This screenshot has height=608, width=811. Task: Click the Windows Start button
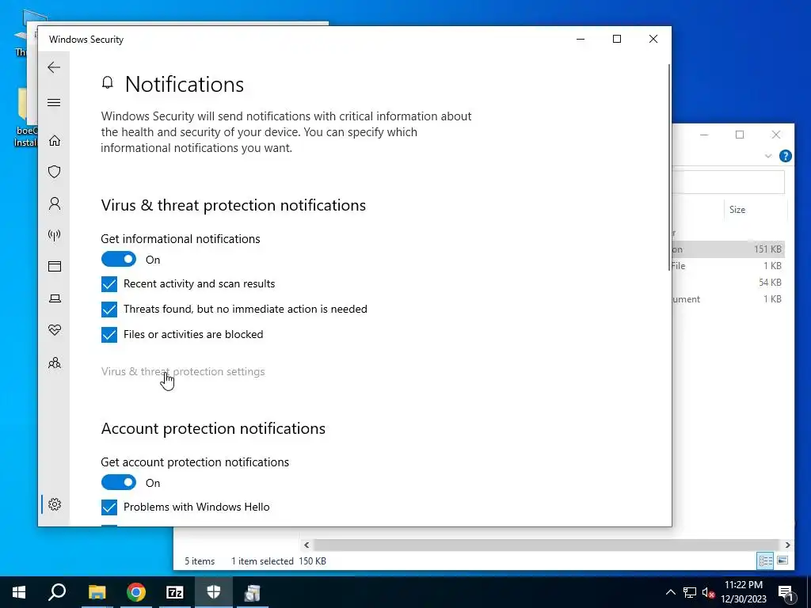tap(19, 592)
